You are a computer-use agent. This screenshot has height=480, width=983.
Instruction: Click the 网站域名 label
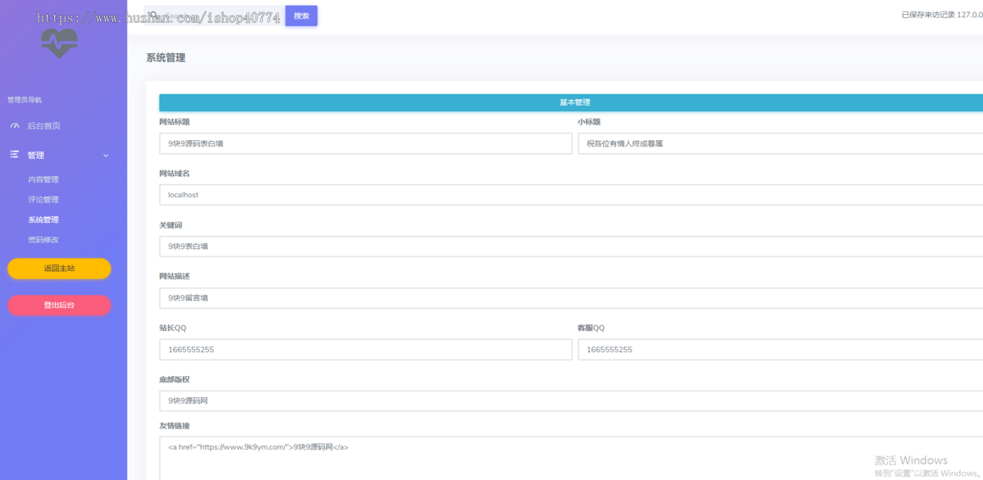[174, 174]
